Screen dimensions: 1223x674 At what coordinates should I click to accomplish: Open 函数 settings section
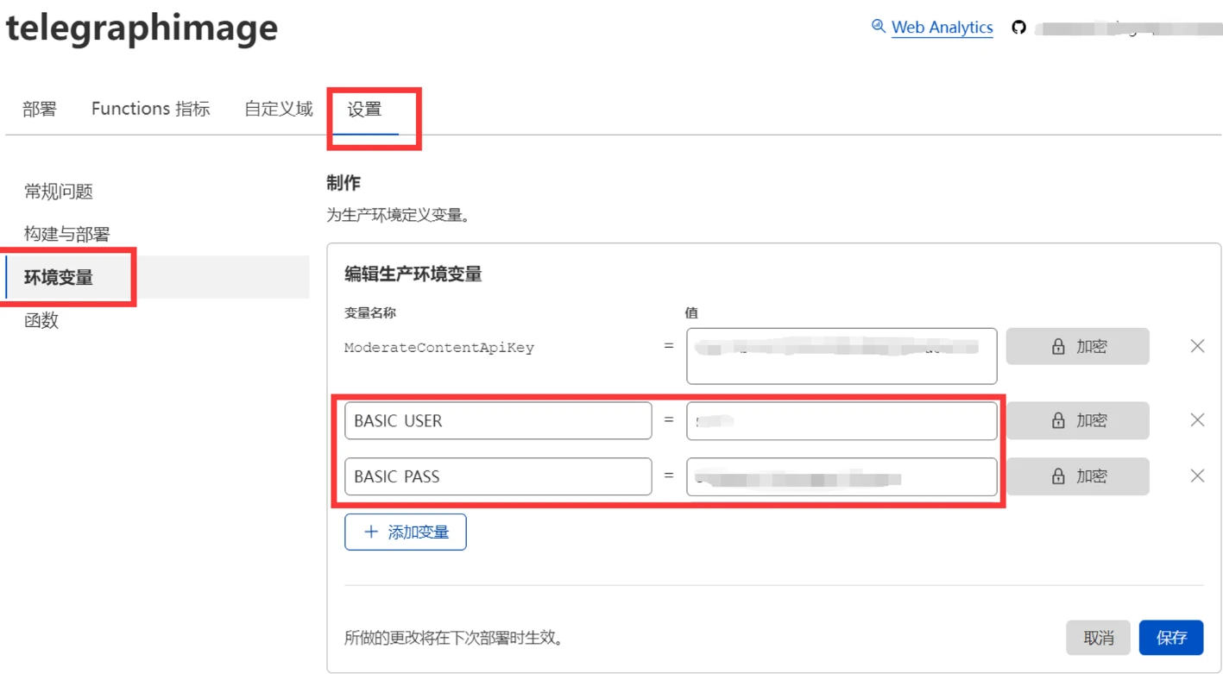tap(41, 320)
